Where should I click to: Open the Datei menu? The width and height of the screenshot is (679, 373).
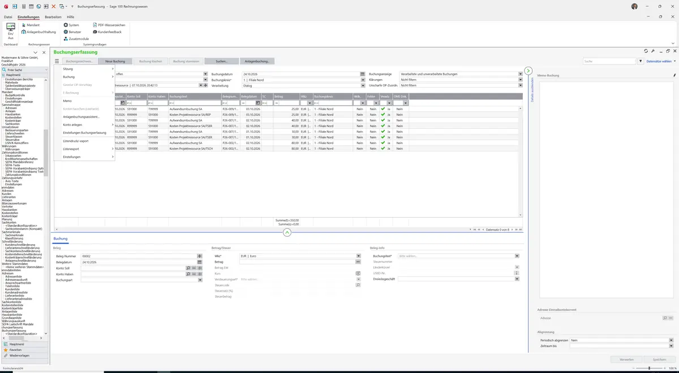coord(8,17)
